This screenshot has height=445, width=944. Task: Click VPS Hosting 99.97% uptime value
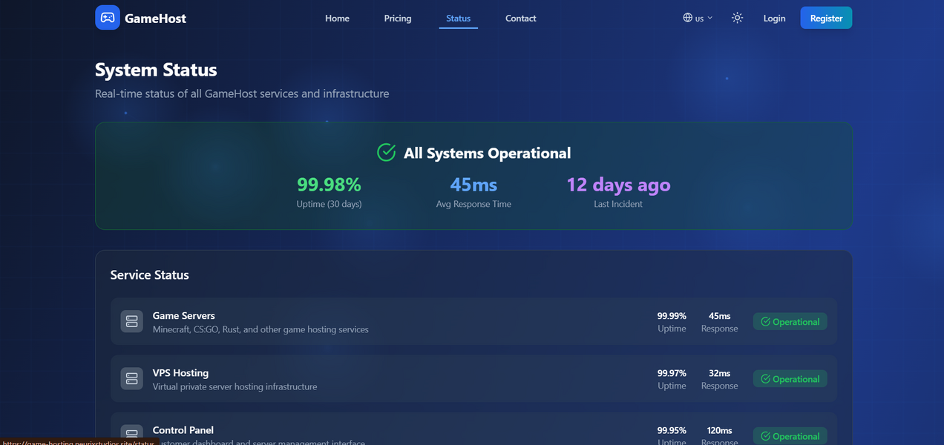point(672,373)
